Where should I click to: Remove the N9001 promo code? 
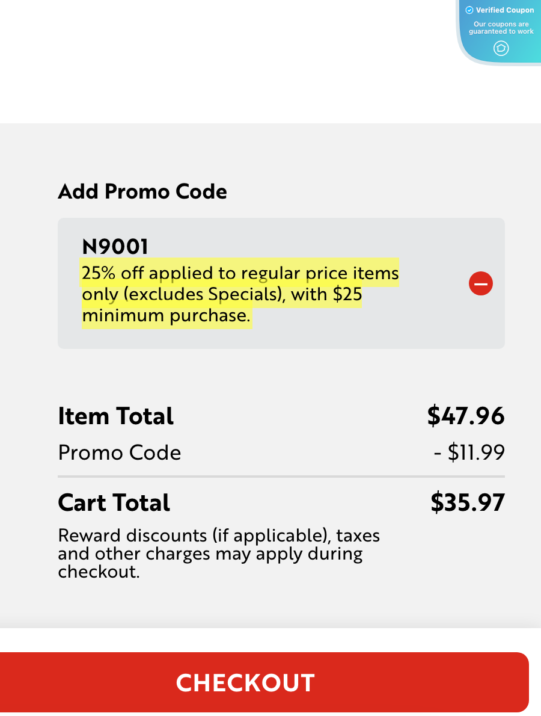480,283
